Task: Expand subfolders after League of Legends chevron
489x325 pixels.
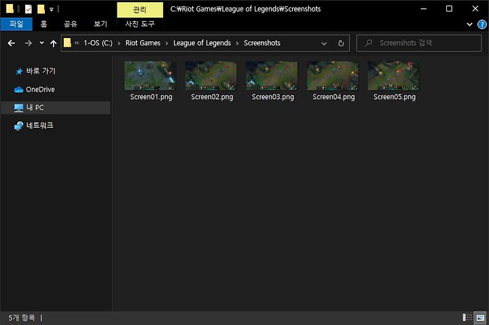Action: point(237,43)
